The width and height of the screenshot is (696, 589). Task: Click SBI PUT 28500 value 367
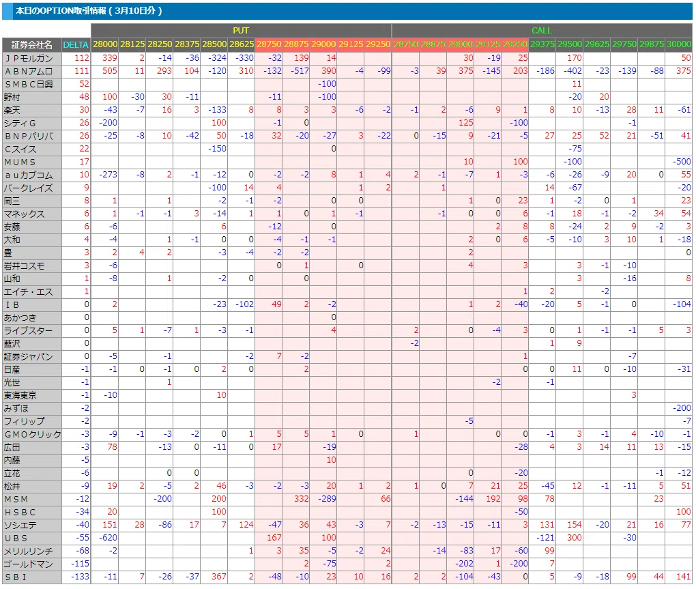(x=219, y=577)
